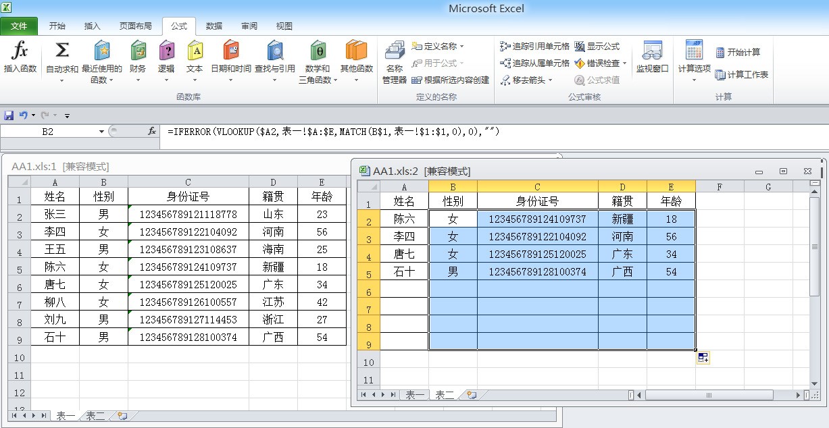Click the 插入函数 fx ribbon button
This screenshot has width=829, height=428.
[20, 57]
